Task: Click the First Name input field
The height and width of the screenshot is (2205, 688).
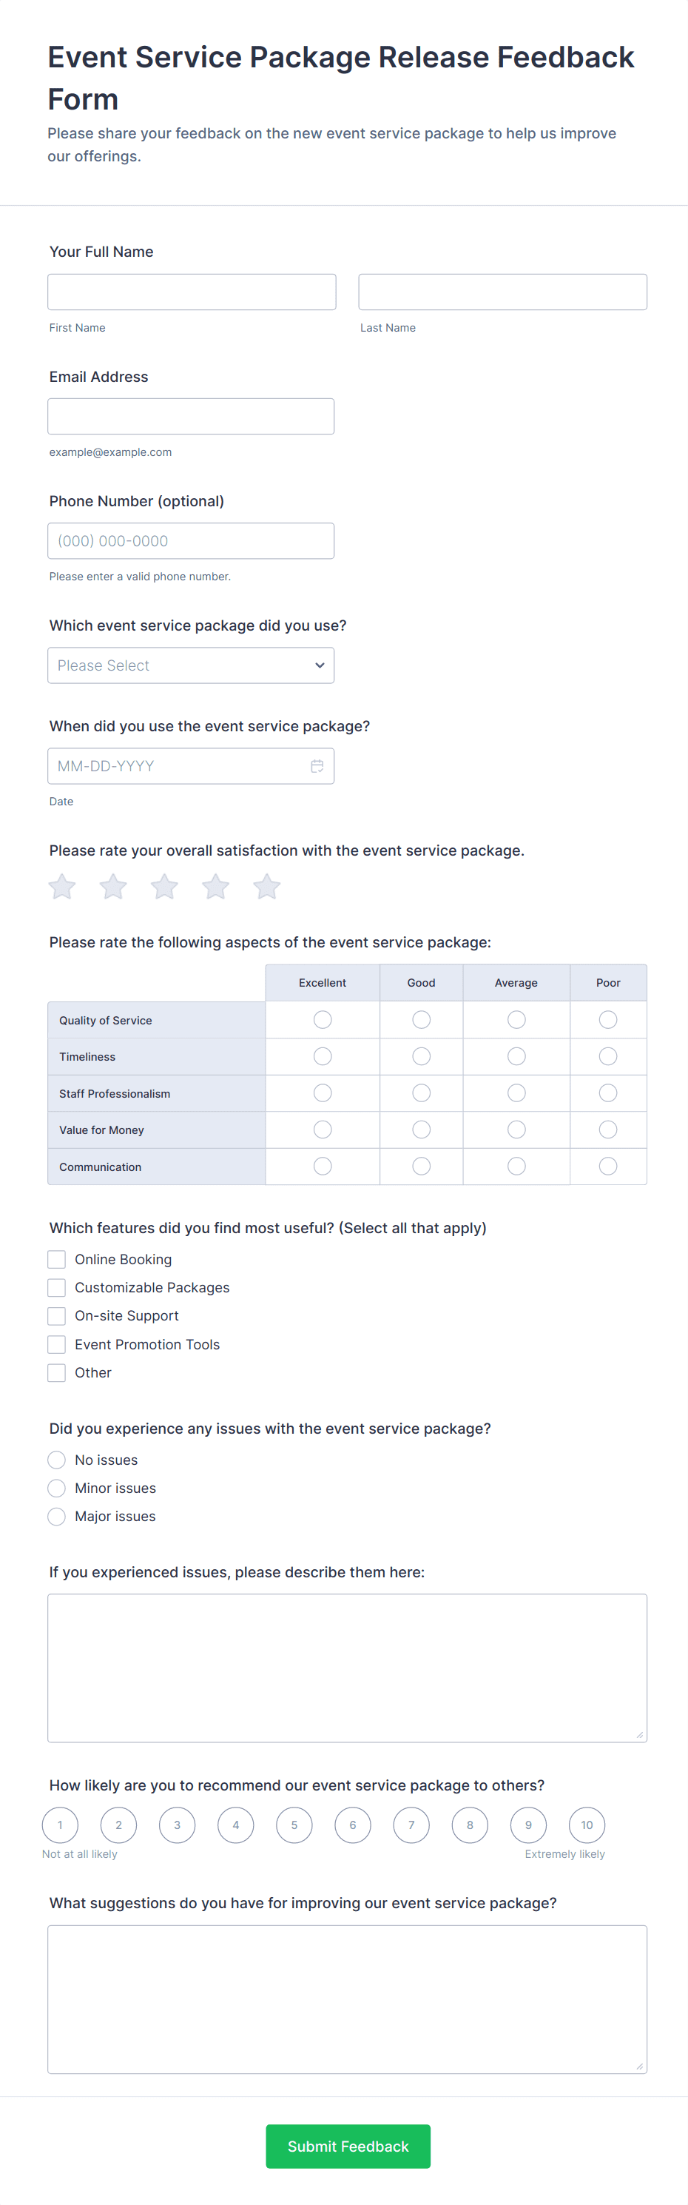Action: click(x=192, y=292)
